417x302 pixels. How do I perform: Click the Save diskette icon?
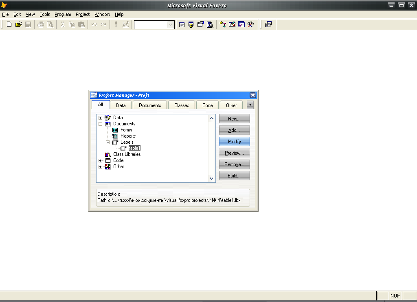[28, 24]
